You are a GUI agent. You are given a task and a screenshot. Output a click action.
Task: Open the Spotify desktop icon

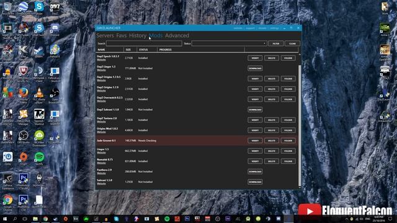point(39,159)
